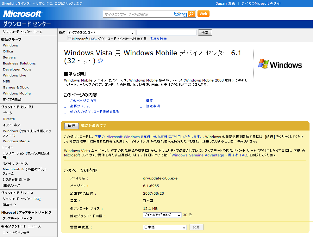The width and height of the screenshot is (313, 237).
Task: Open the Windows Genuine Advantage FAQ link
Action: tap(210, 155)
